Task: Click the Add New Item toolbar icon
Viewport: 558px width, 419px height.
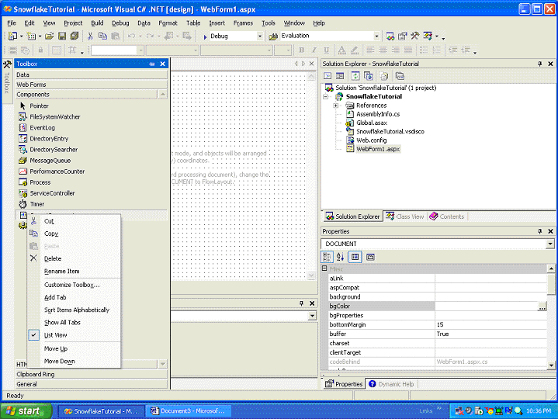Action: (31, 36)
